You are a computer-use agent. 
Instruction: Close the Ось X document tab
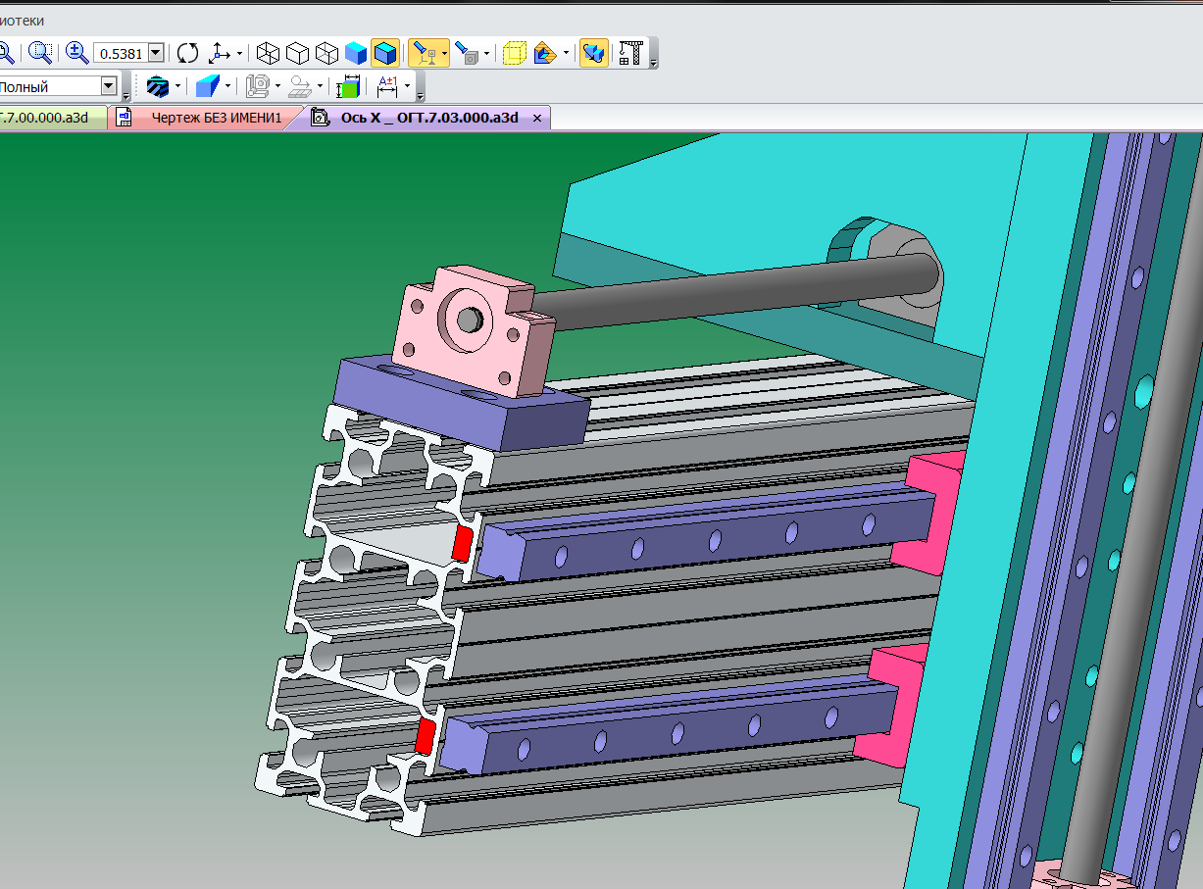[537, 118]
